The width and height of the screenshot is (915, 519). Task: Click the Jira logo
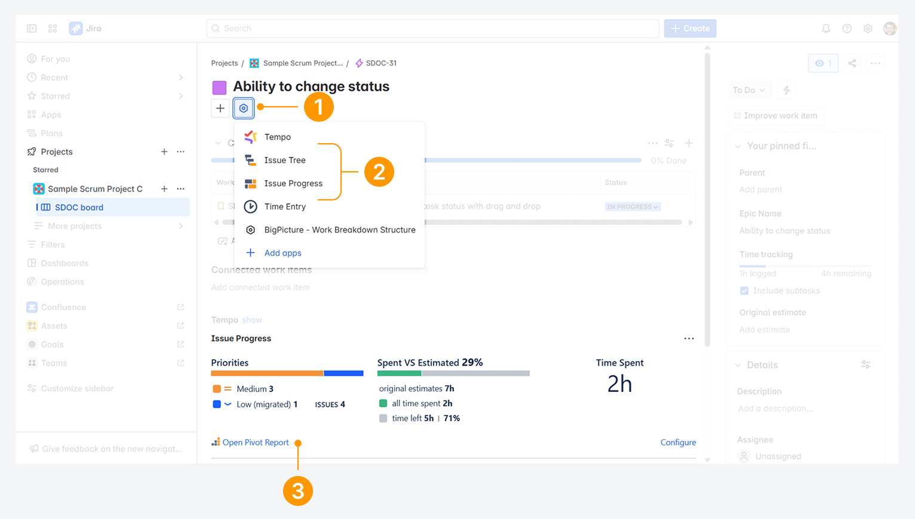click(x=85, y=28)
